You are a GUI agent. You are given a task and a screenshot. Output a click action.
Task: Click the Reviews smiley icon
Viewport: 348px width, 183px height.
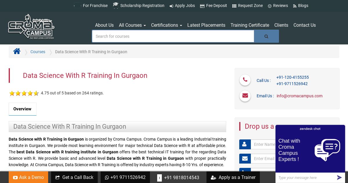[270, 6]
